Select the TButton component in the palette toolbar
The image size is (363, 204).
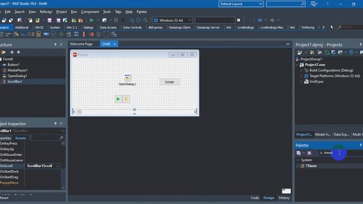click(x=47, y=35)
